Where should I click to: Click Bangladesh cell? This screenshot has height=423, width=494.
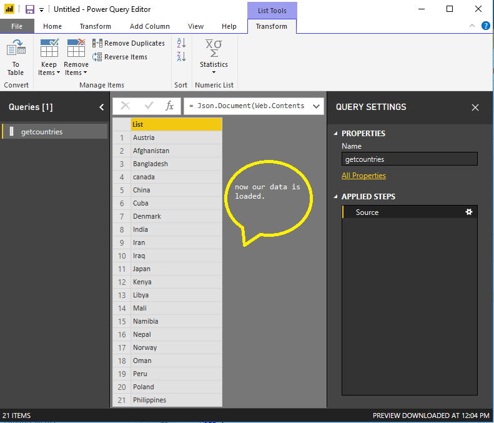point(176,164)
